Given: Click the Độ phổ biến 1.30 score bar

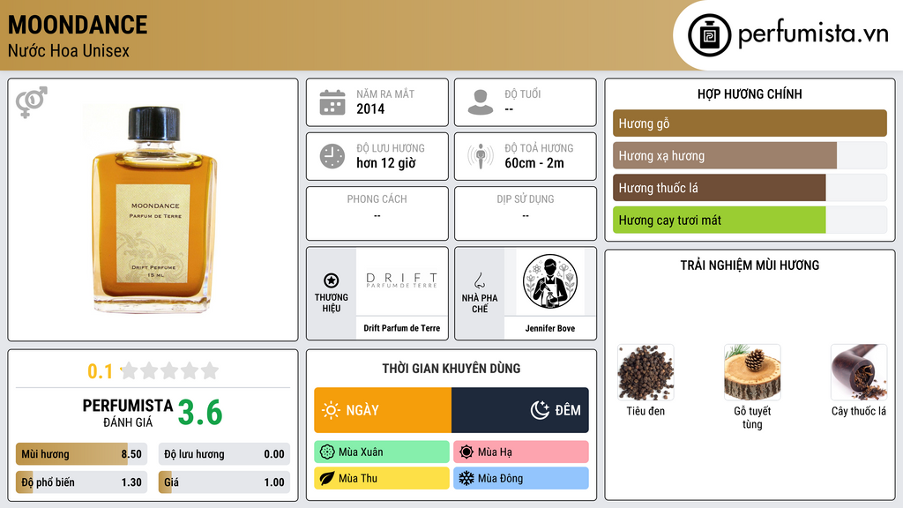Looking at the screenshot, I should [x=81, y=482].
